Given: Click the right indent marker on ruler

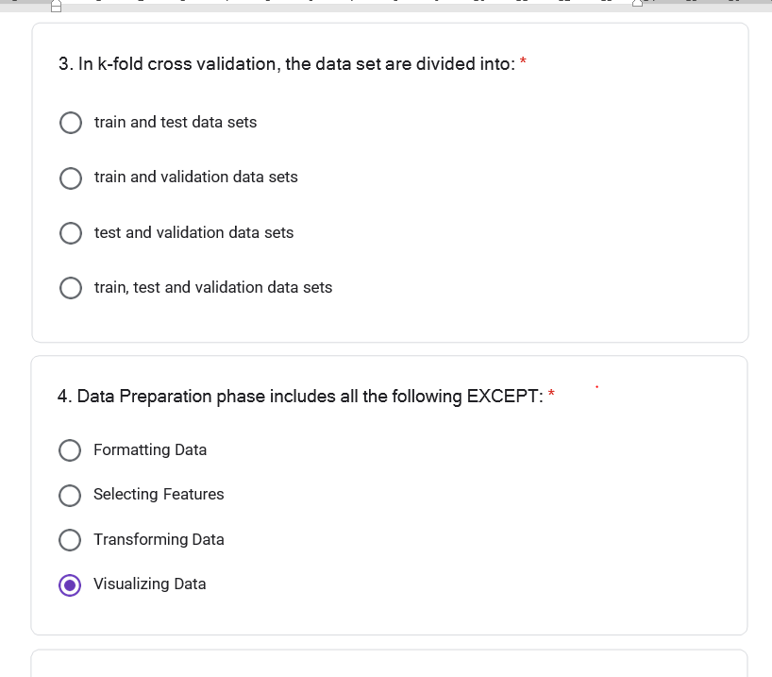Looking at the screenshot, I should tap(638, 3).
